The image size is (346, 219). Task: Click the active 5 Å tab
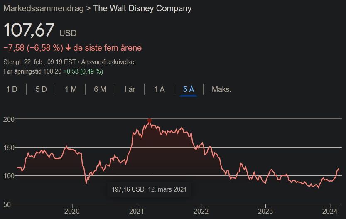(189, 89)
